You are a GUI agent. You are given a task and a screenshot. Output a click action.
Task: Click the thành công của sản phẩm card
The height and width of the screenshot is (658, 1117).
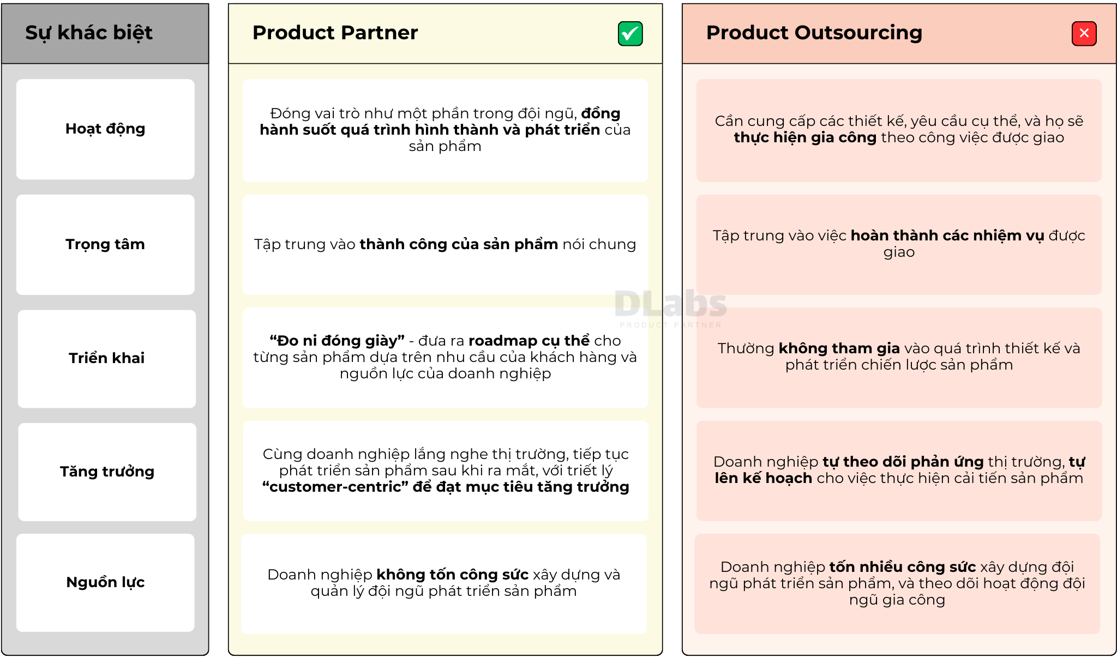[445, 244]
